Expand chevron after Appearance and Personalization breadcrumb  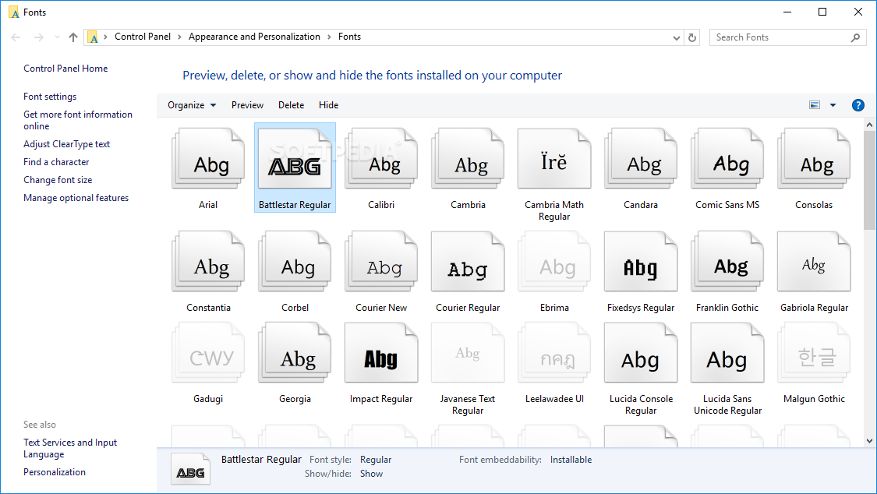[330, 37]
